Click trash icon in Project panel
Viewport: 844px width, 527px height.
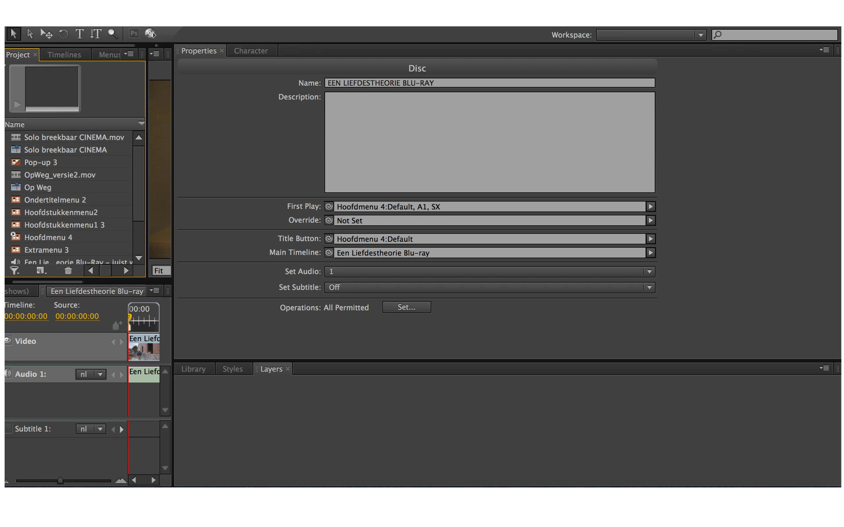pos(68,270)
